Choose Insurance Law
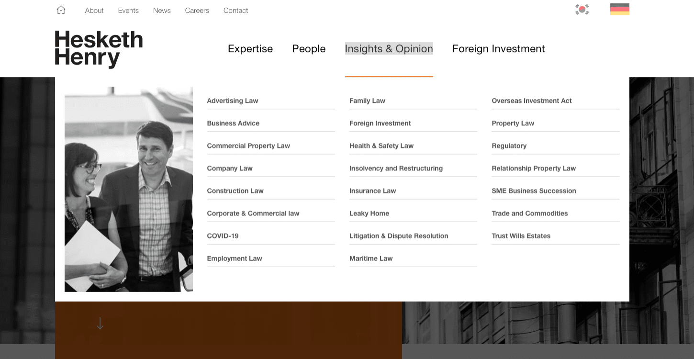694x359 pixels. click(x=372, y=191)
